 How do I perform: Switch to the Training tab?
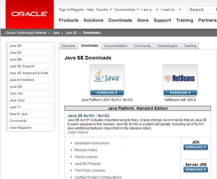click(x=190, y=46)
